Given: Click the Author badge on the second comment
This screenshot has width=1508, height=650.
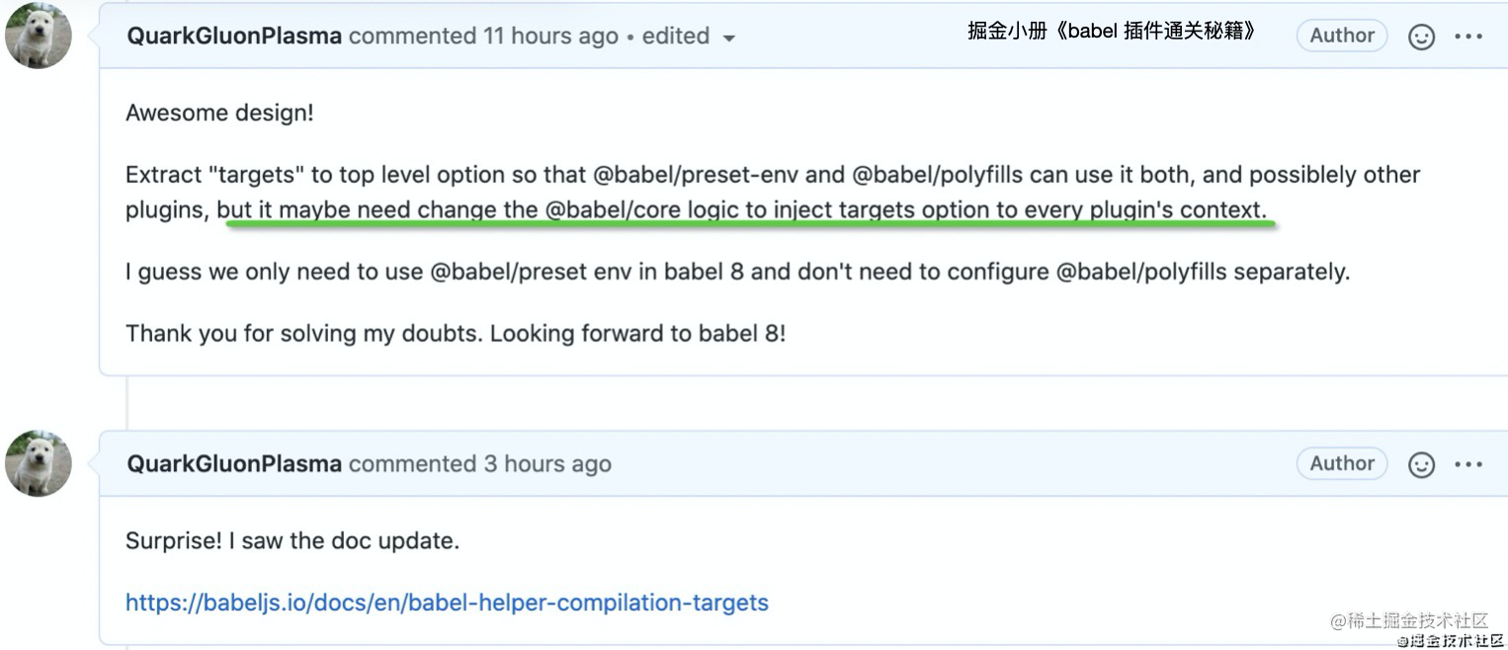Looking at the screenshot, I should [1342, 463].
